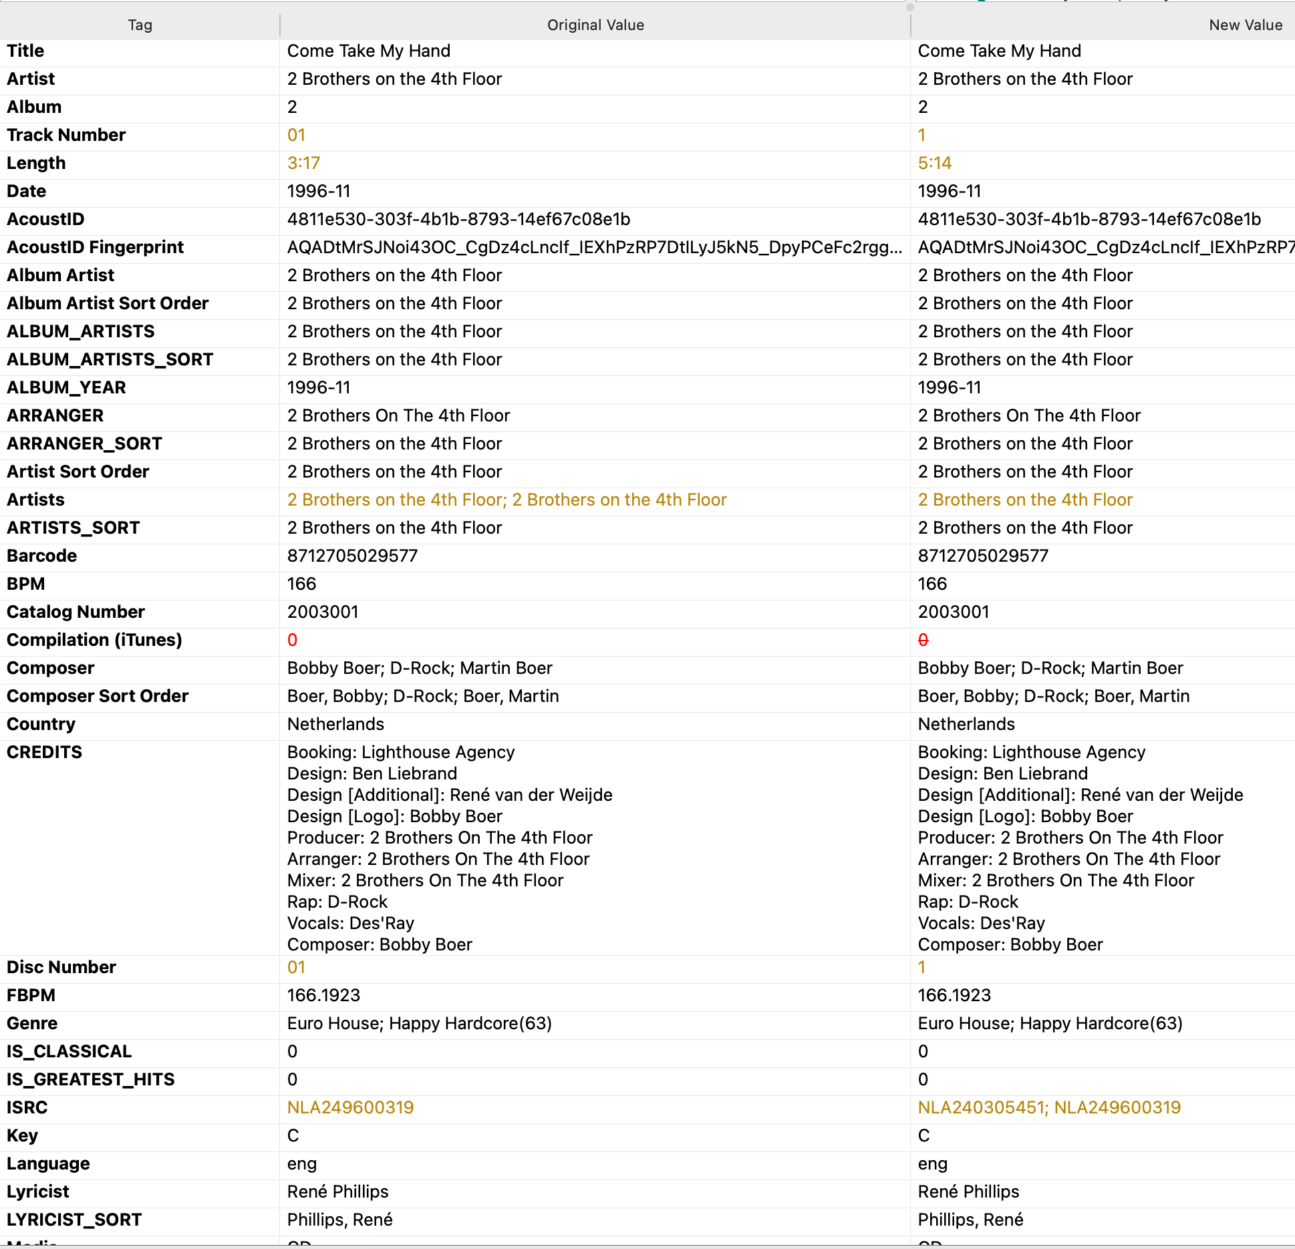1295x1249 pixels.
Task: Click divider between Tag and Original Value headers
Action: click(x=280, y=25)
